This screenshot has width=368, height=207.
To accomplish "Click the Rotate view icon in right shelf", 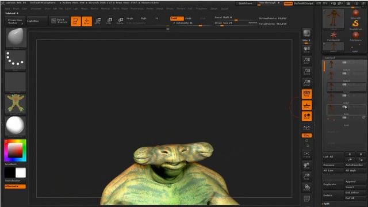I will [x=306, y=188].
